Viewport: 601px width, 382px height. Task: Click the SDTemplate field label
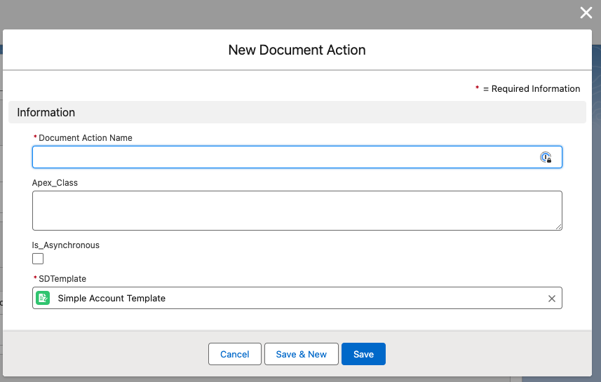tap(62, 279)
